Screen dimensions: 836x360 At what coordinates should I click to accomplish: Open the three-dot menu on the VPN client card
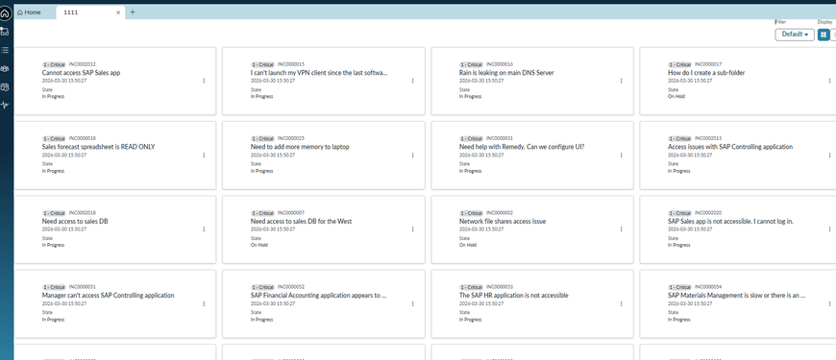click(412, 81)
